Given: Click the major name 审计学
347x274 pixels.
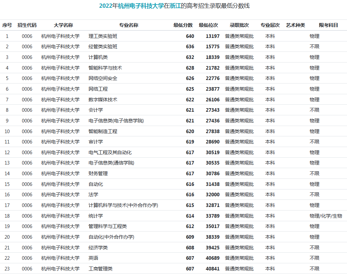Looking at the screenshot, I should tap(96, 142).
